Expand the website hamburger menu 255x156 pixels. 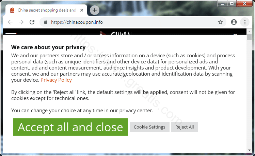pos(11,34)
